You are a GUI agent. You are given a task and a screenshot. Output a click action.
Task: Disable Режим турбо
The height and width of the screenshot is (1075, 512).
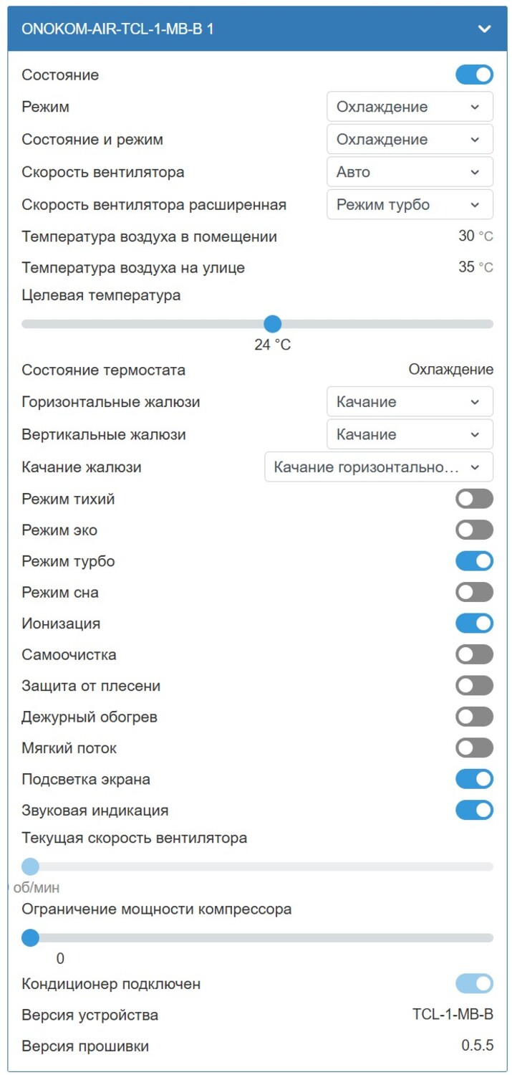pos(474,560)
